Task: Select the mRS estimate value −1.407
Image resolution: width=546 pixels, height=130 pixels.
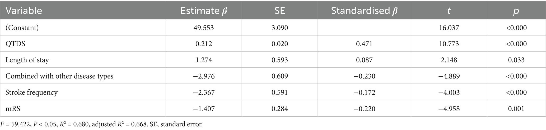Action: click(x=204, y=108)
